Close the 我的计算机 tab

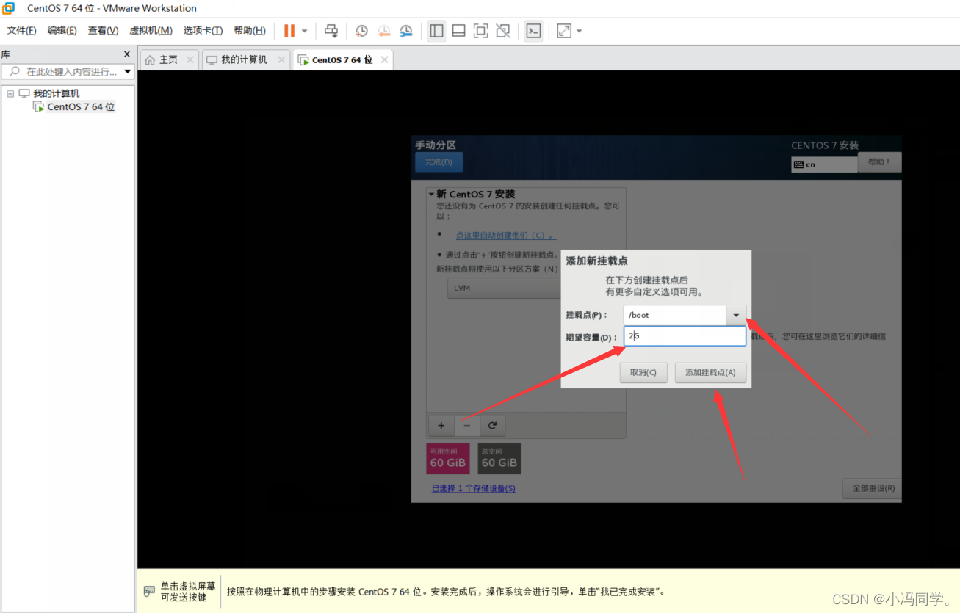[281, 59]
